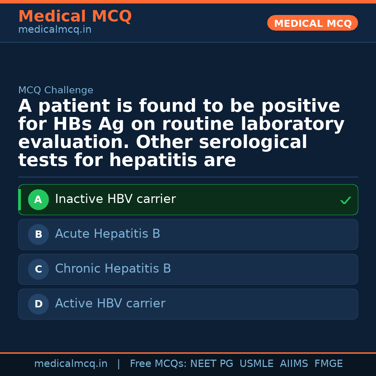Click the MCQ Challenge label

56,91
